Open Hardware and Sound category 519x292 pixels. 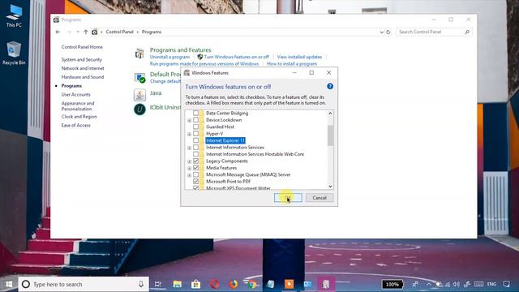(83, 77)
